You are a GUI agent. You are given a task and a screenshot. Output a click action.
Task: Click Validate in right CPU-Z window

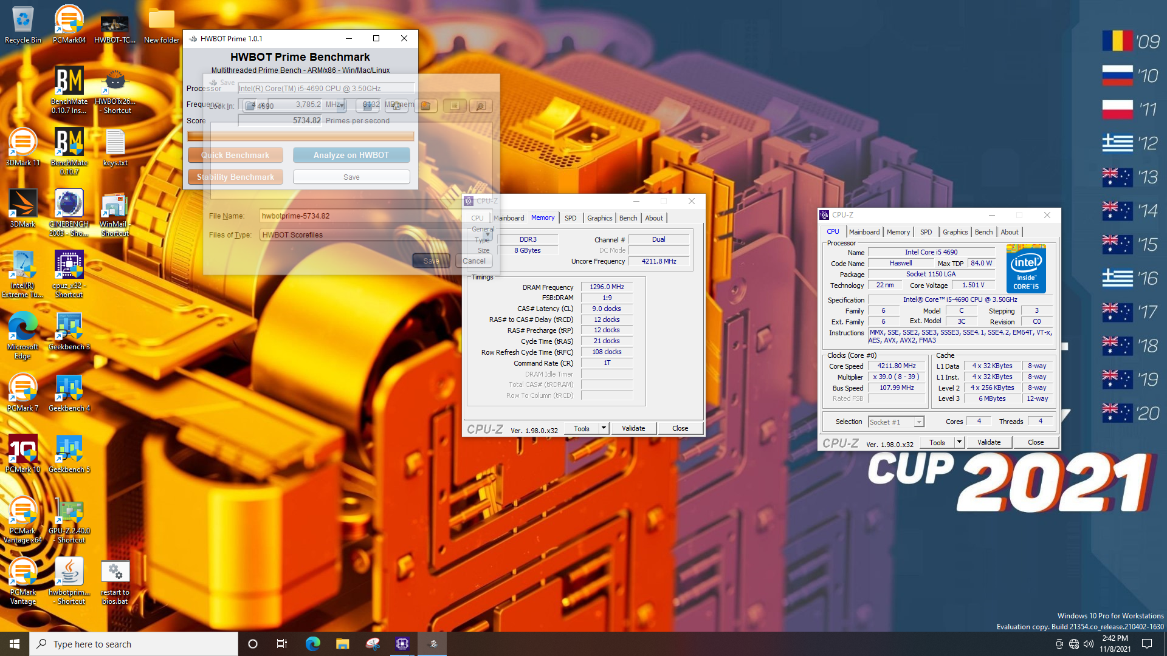coord(989,442)
